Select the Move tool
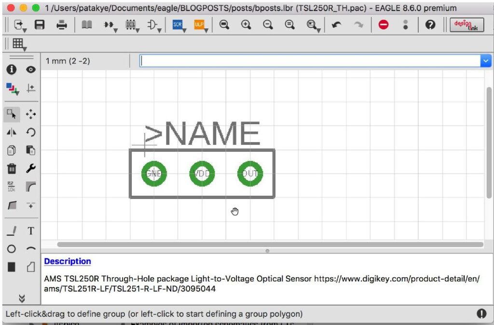 [x=30, y=114]
